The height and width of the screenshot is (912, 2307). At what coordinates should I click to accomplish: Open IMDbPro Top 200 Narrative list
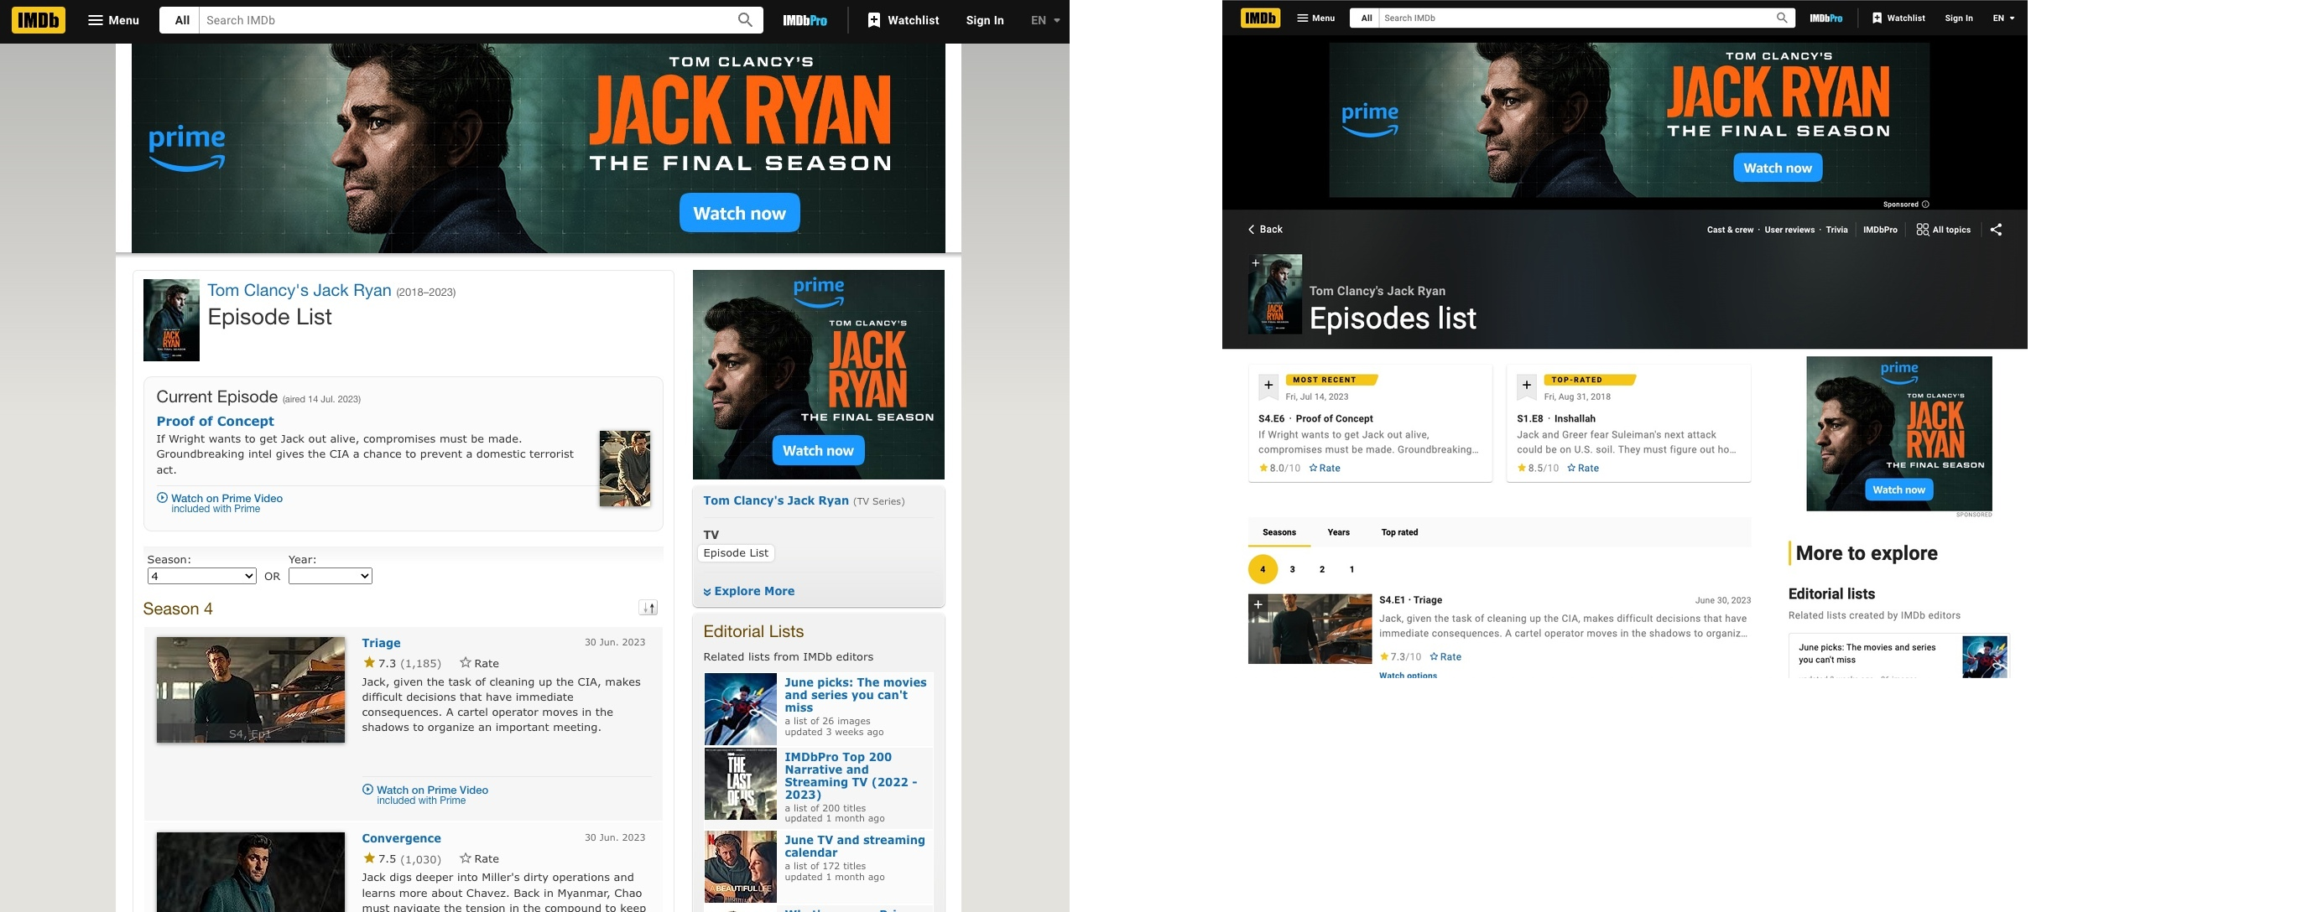[x=851, y=776]
